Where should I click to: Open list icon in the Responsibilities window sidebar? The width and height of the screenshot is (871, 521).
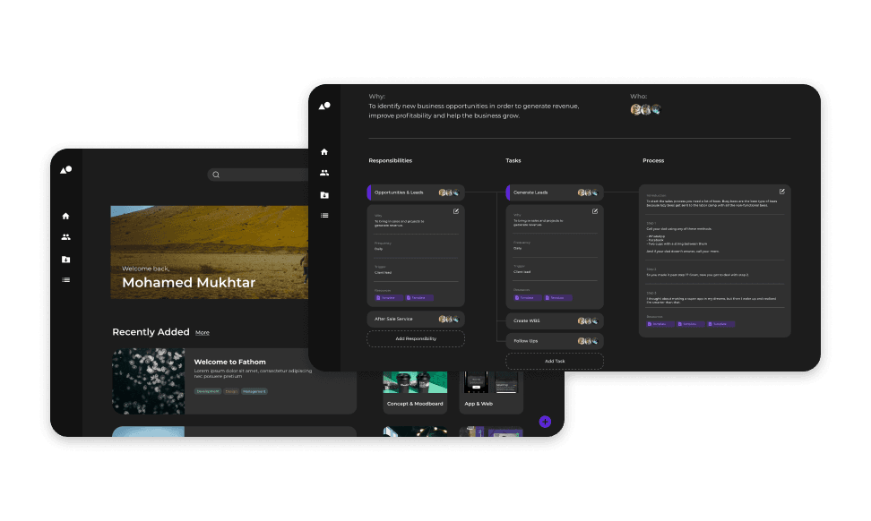pos(324,216)
